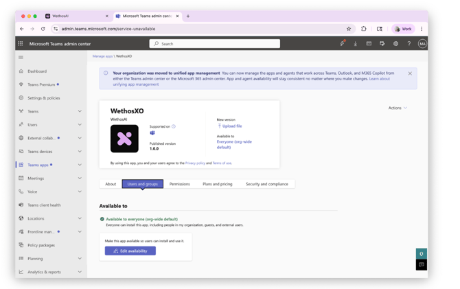This screenshot has height=289, width=460.
Task: Open the Actions dropdown
Action: [x=398, y=108]
